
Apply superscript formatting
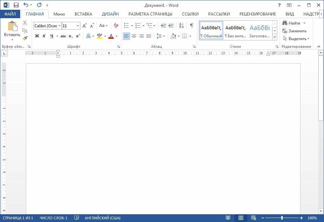tap(78, 36)
